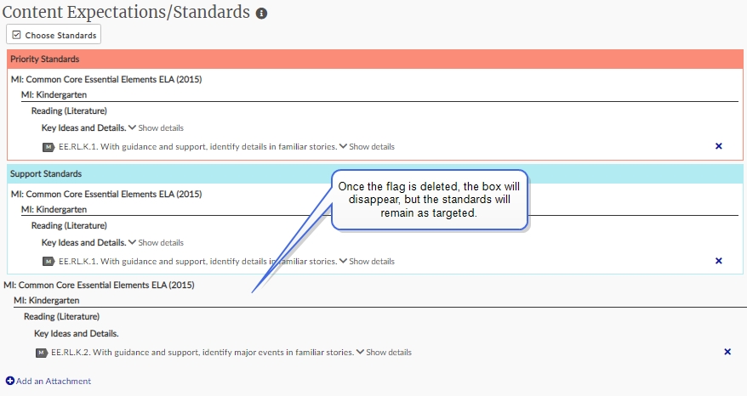
Task: Click the M badge on Support EE.RL.K.1
Action: click(48, 261)
